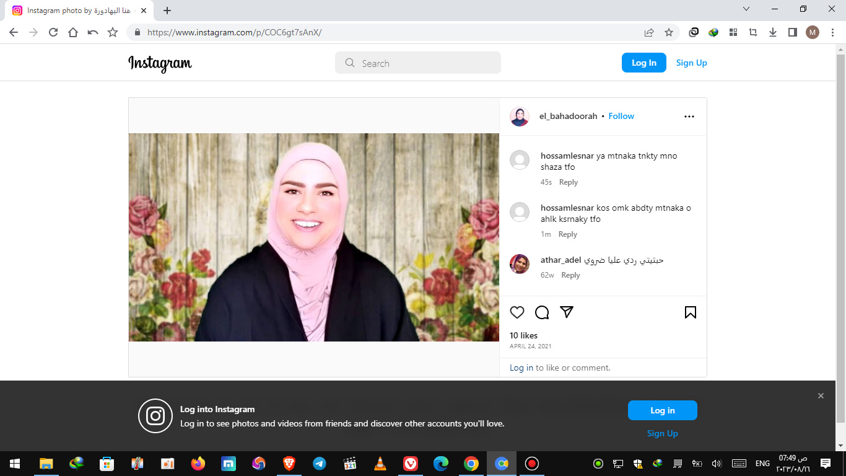Open a new browser tab
846x476 pixels.
[x=167, y=11]
